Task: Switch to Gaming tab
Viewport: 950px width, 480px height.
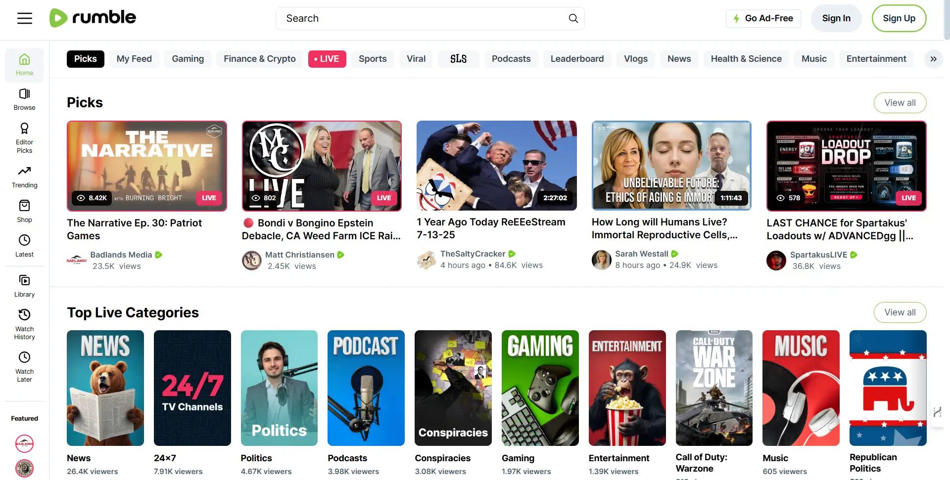Action: [x=188, y=59]
